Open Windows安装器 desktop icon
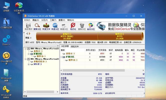This screenshot has height=100, width=166. click(x=6, y=75)
